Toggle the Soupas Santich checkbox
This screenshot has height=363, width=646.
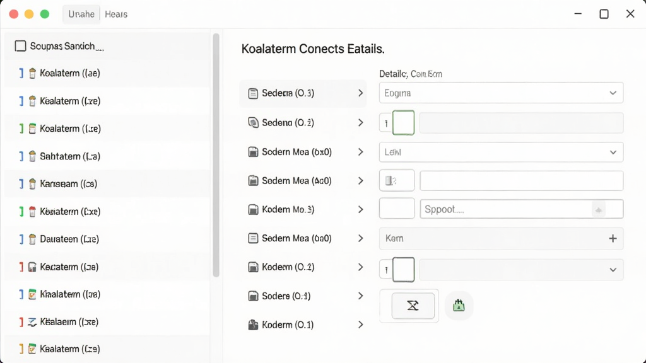point(20,46)
